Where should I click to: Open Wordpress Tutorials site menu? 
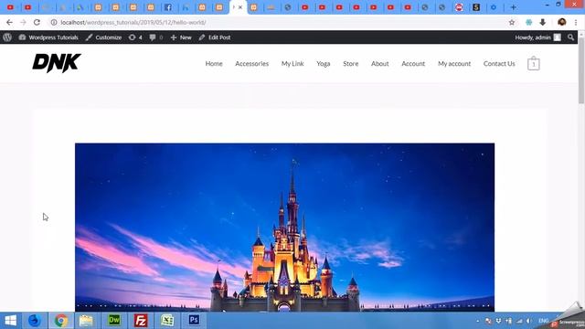pos(48,37)
